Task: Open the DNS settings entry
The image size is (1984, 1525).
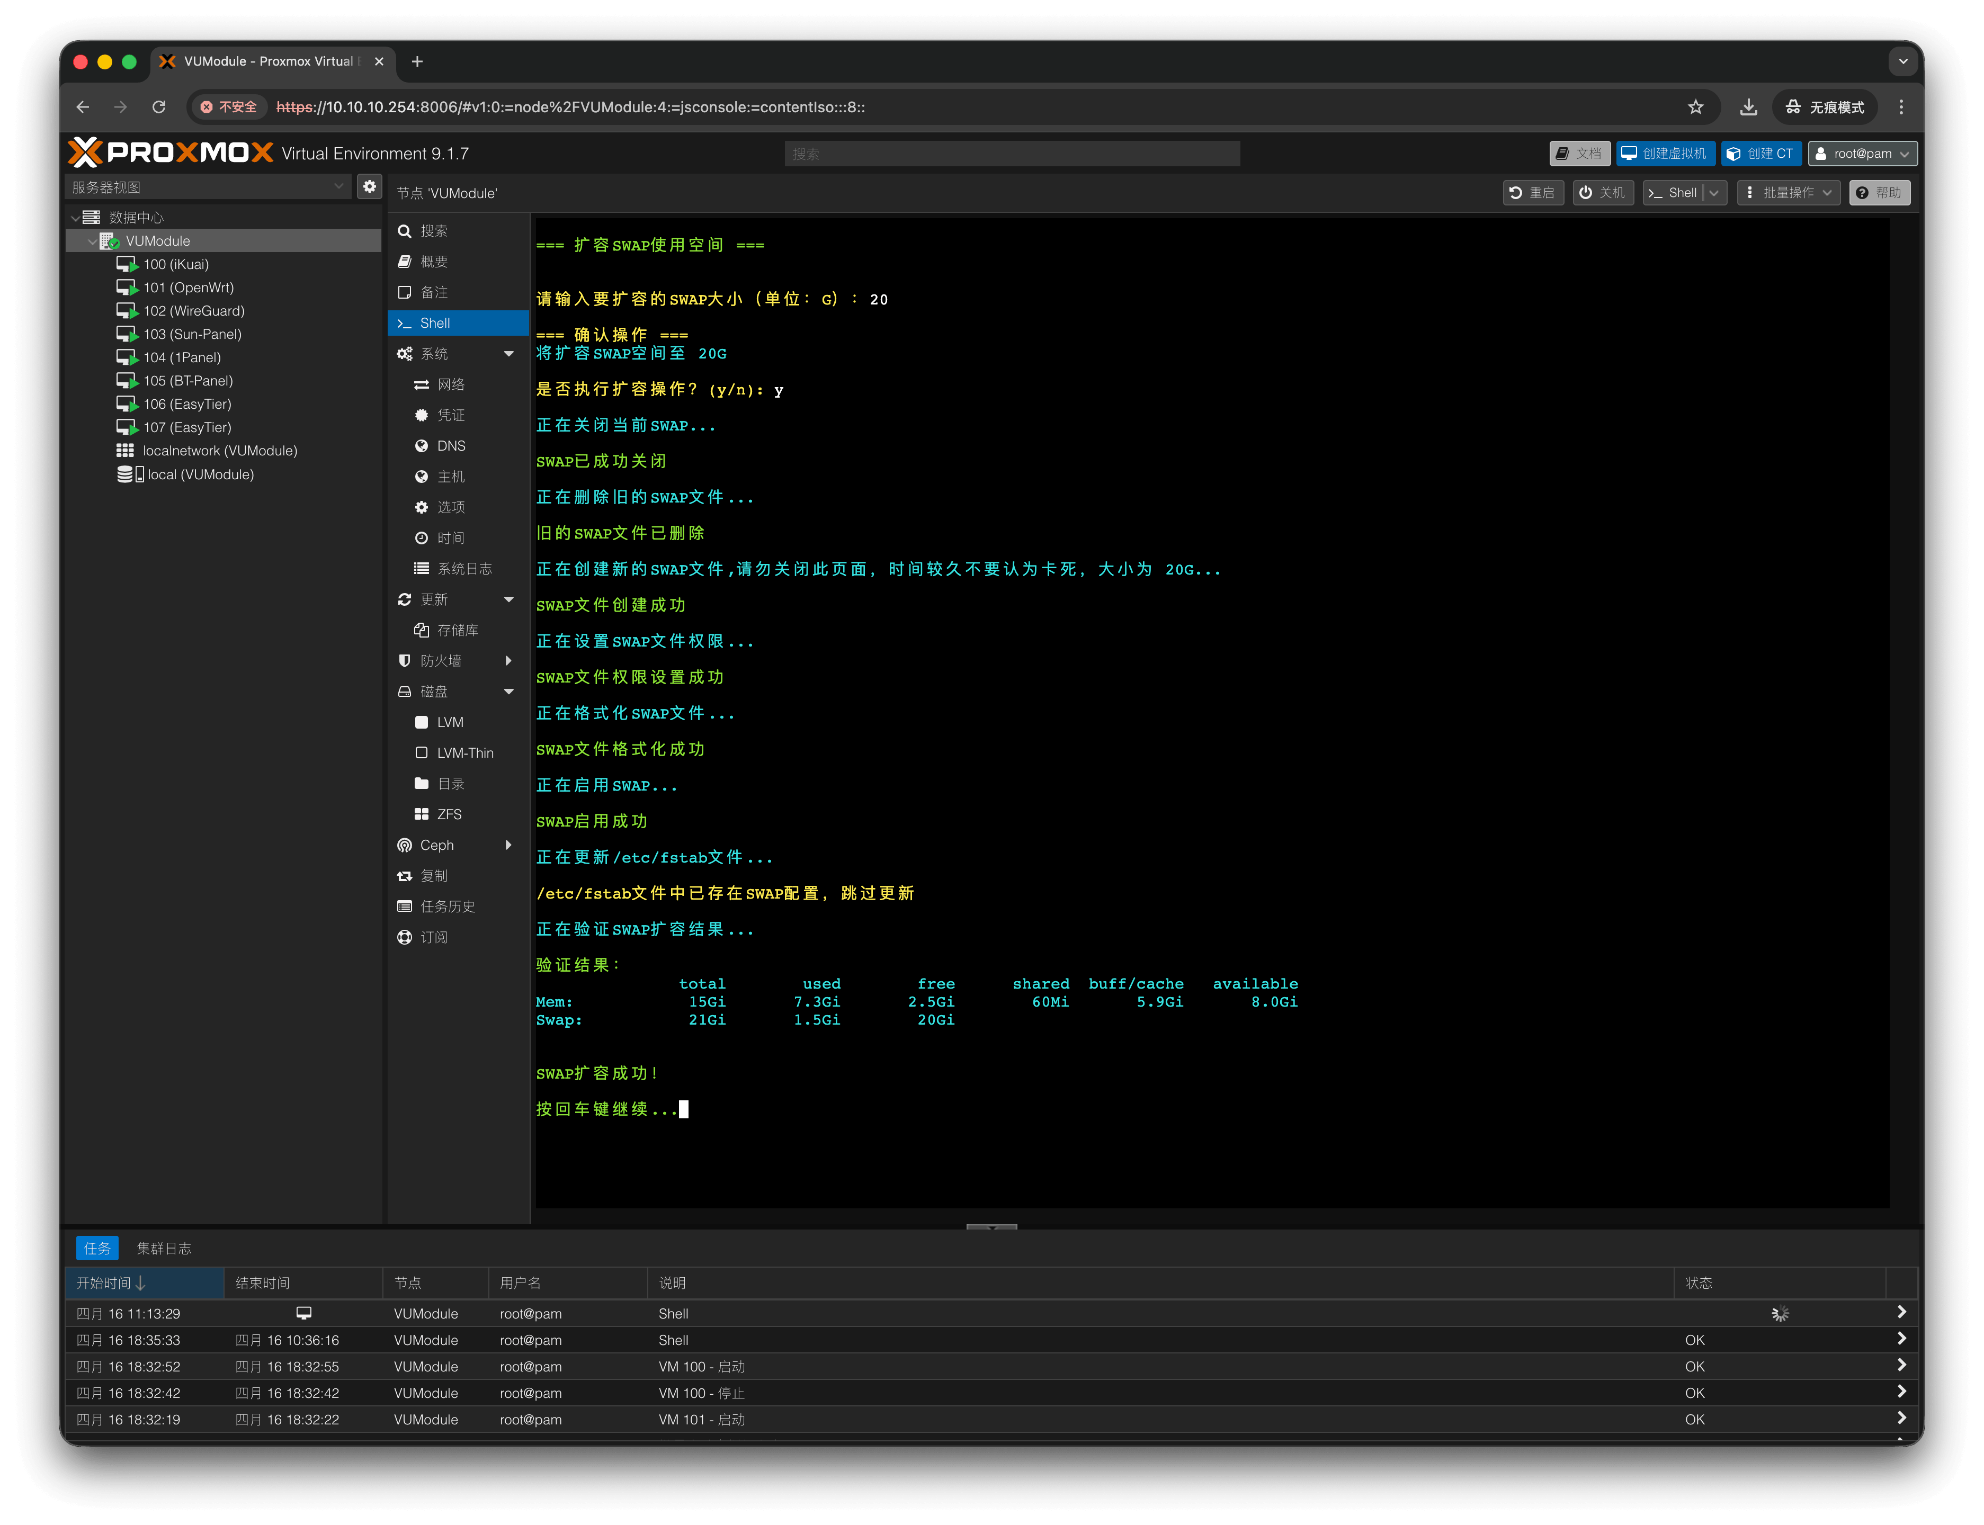Action: coord(450,446)
